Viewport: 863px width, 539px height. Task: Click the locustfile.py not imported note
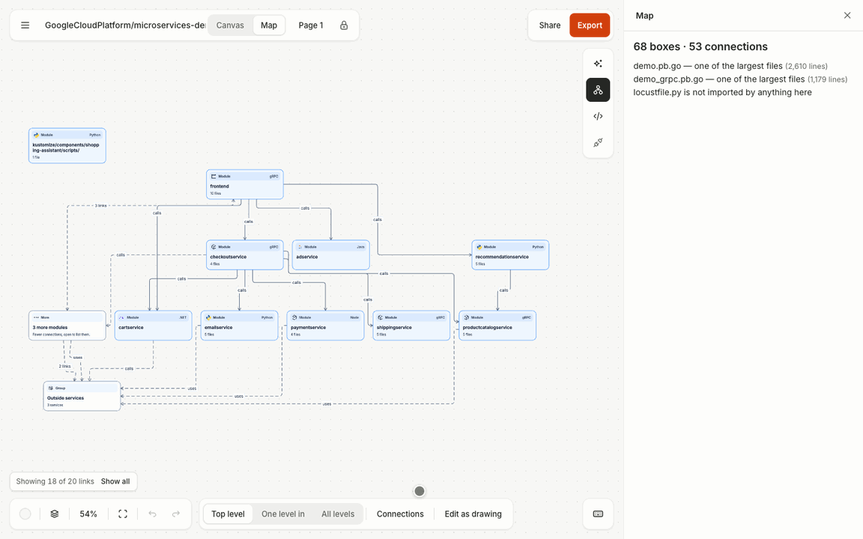tap(722, 92)
